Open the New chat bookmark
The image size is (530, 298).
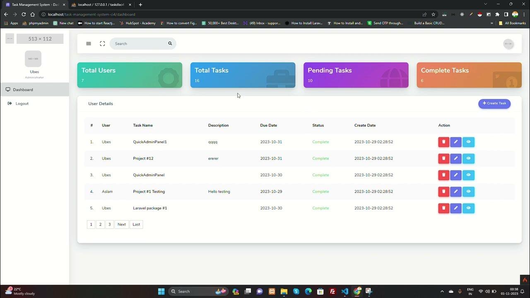[63, 23]
